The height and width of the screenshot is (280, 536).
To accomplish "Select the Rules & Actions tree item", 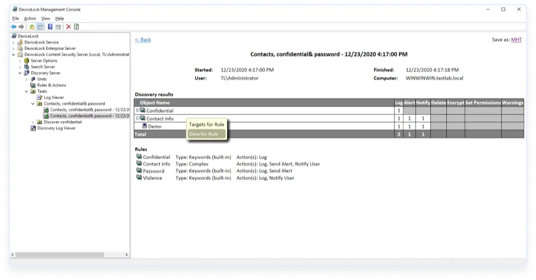I will click(52, 85).
